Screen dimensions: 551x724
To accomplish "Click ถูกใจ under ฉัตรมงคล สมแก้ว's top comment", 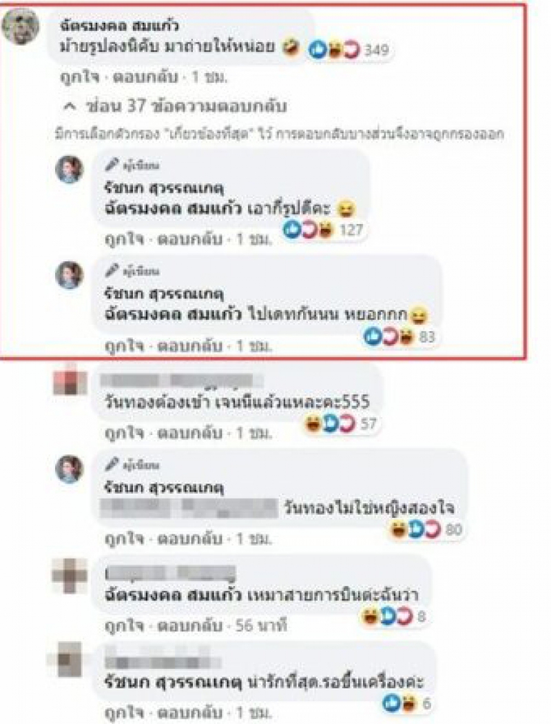I will (79, 77).
